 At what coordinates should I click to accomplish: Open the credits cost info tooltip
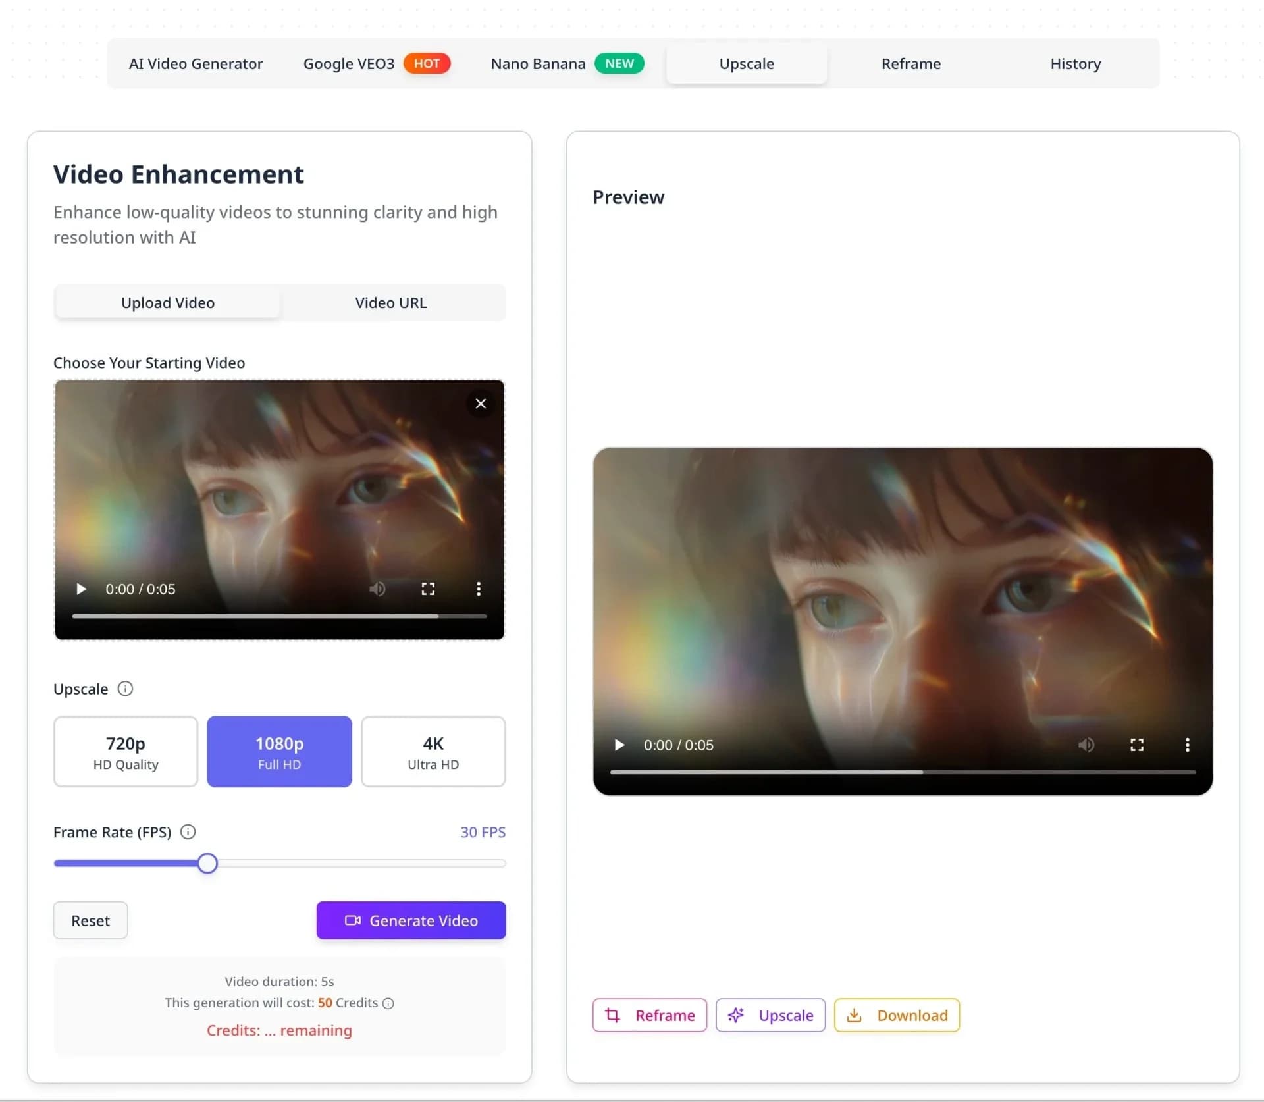388,1003
